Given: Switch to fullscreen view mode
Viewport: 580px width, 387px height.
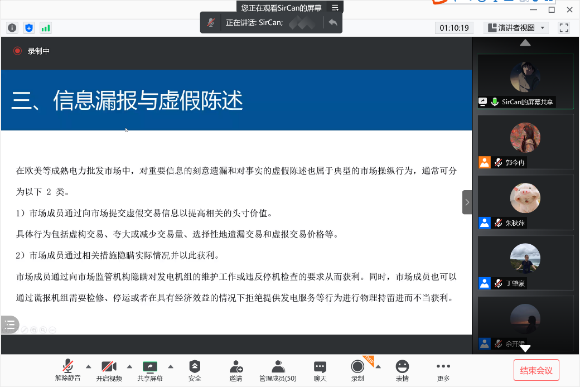Looking at the screenshot, I should tap(563, 27).
